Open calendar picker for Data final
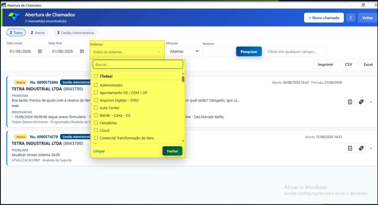 coord(82,51)
